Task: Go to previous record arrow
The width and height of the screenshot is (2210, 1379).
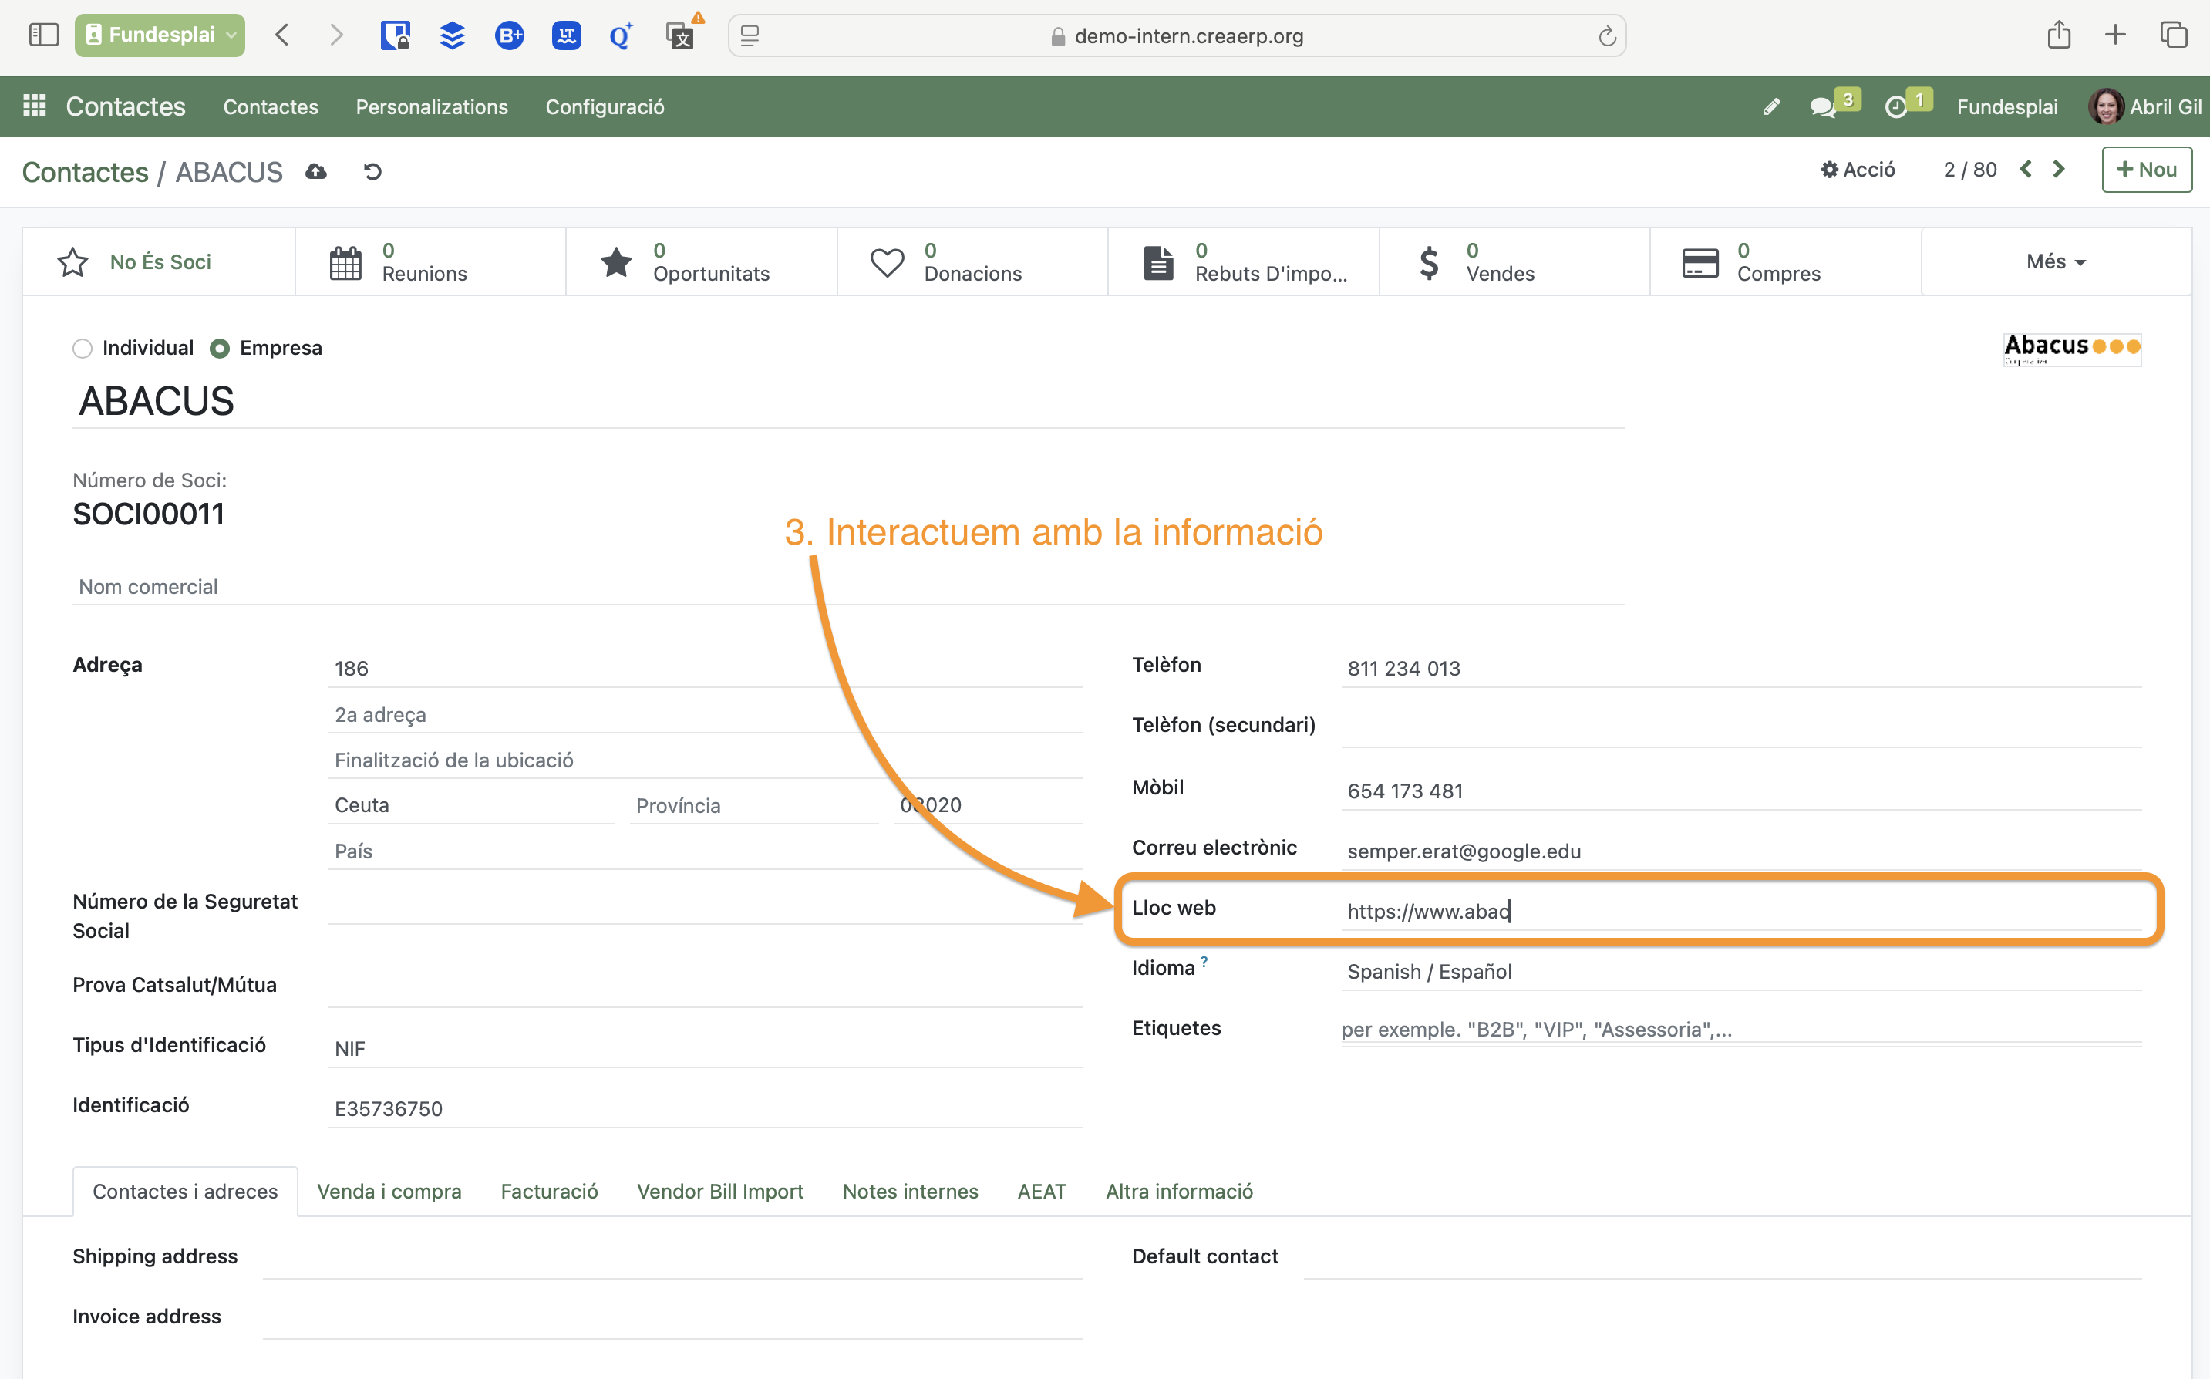Action: tap(2025, 170)
